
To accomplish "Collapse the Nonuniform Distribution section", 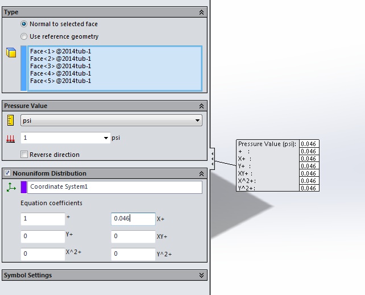I will (x=201, y=173).
